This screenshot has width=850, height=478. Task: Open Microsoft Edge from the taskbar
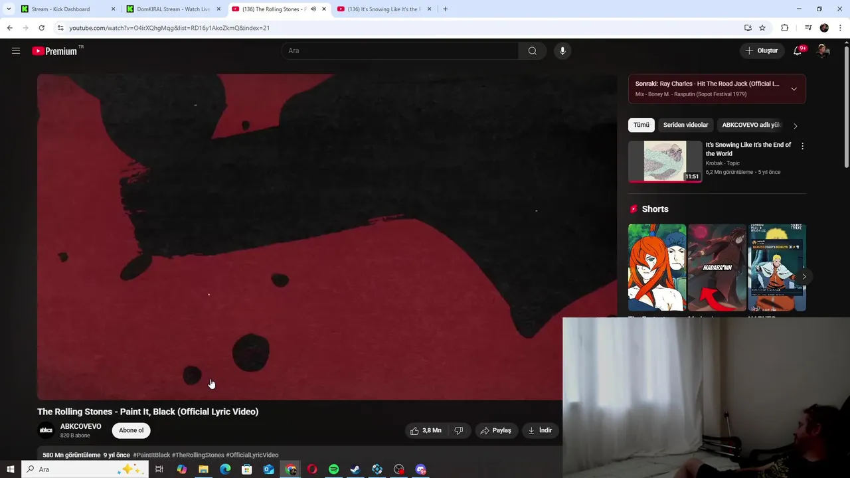point(225,469)
